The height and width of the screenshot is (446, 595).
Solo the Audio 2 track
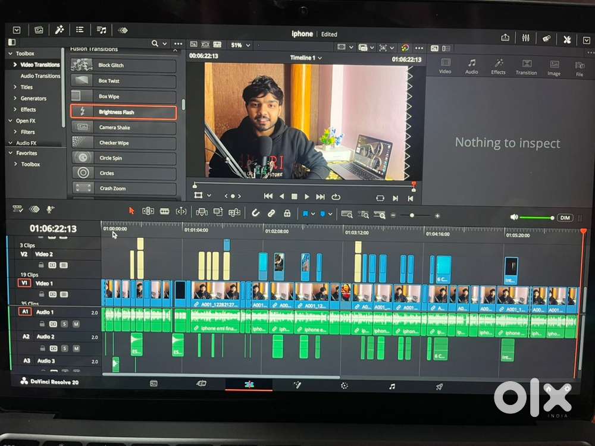pos(64,348)
